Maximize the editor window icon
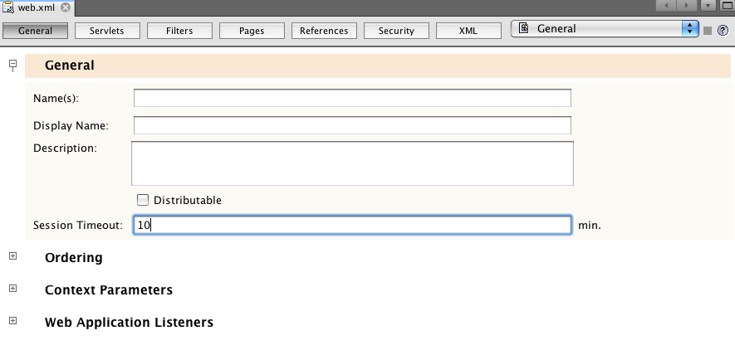The image size is (735, 355). [x=726, y=6]
